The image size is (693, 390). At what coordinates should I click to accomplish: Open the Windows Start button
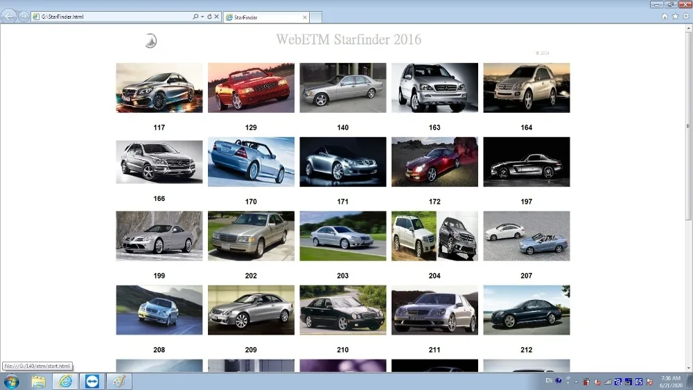[12, 382]
